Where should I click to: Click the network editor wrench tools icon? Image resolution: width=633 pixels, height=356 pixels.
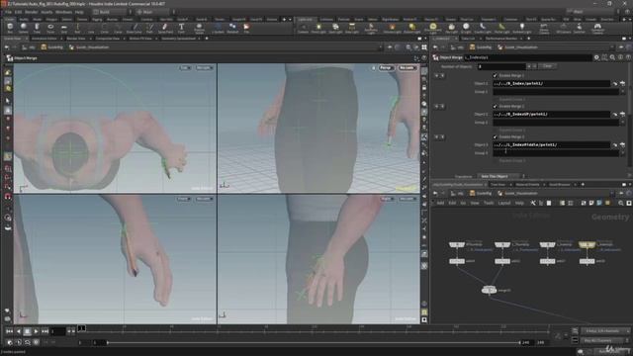533,203
